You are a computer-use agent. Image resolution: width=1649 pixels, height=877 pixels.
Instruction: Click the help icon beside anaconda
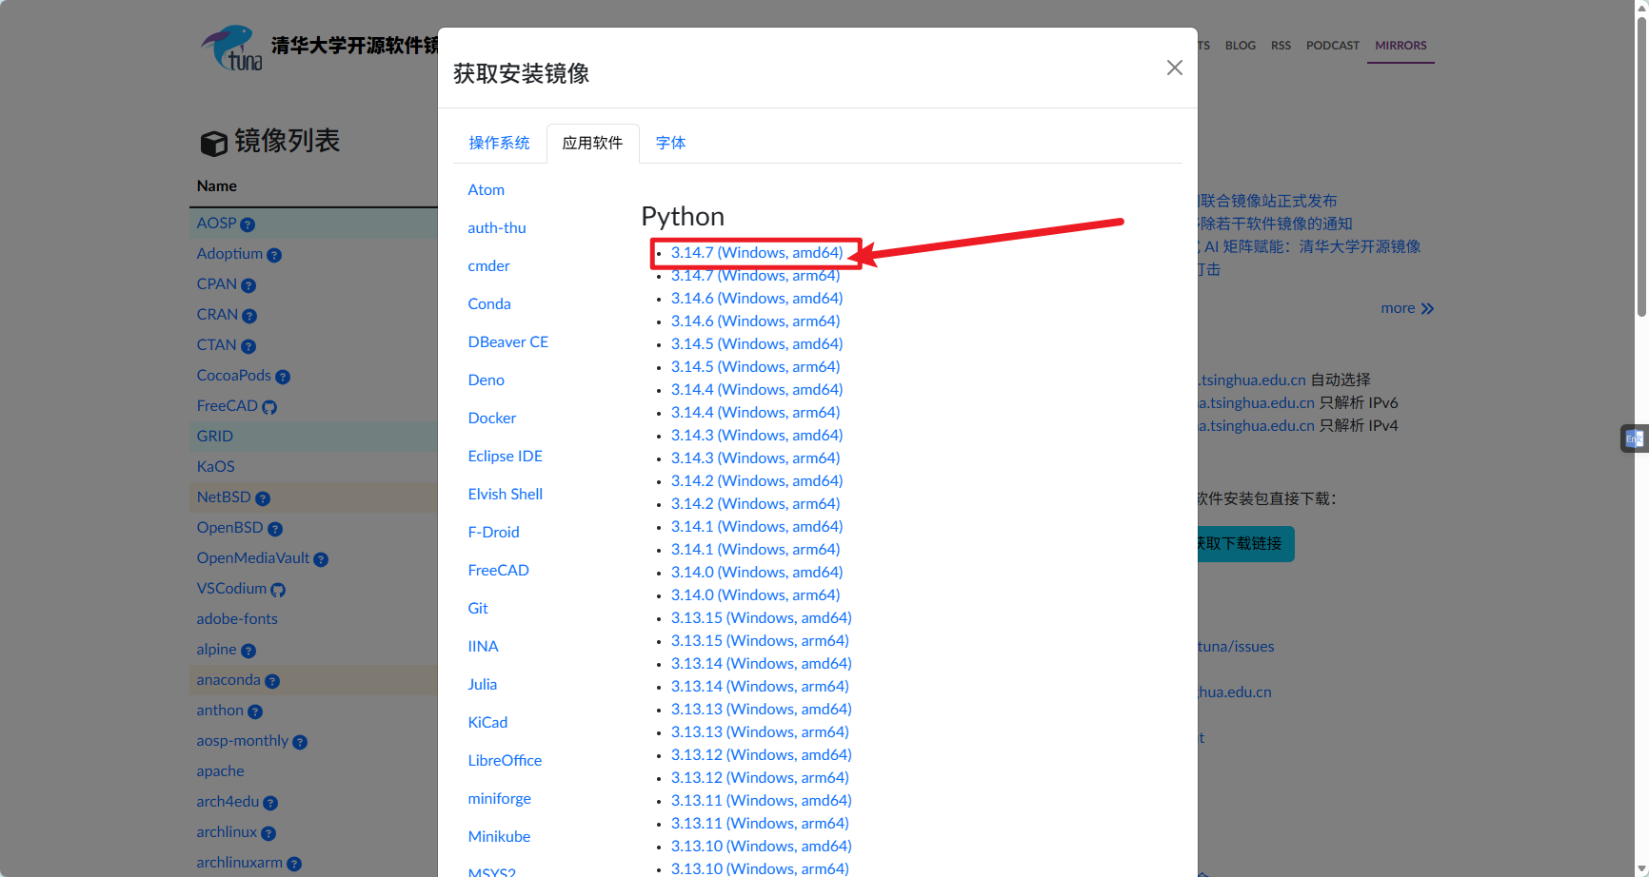click(x=272, y=681)
